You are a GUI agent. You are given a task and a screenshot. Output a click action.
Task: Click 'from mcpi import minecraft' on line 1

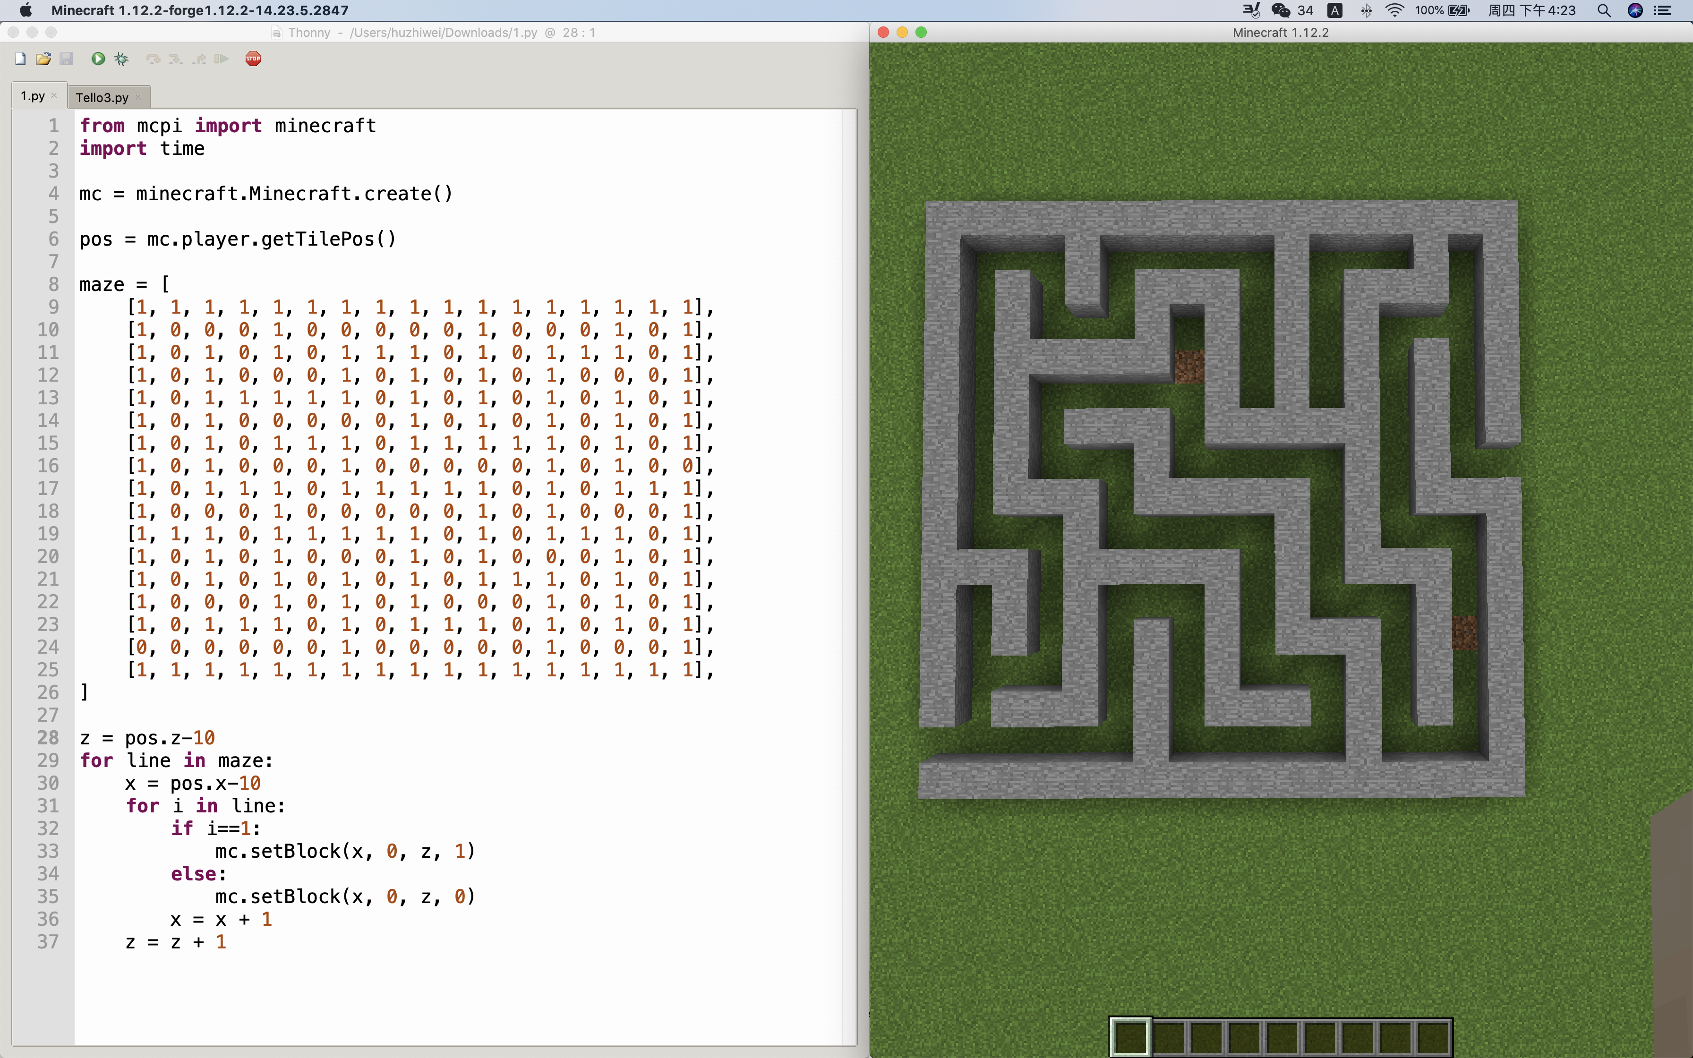(228, 126)
